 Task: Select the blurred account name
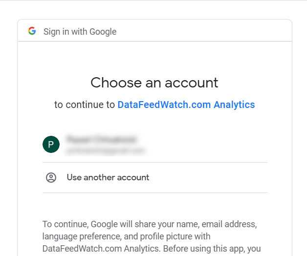click(101, 139)
